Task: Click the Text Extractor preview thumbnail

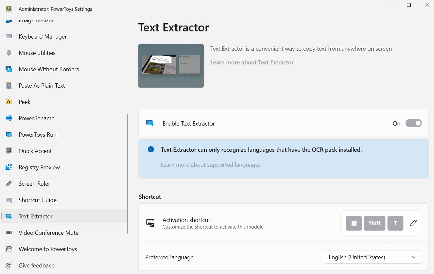Action: click(171, 65)
